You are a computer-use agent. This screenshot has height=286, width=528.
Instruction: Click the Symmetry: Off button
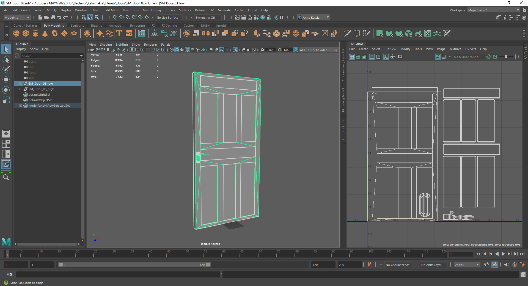208,17
